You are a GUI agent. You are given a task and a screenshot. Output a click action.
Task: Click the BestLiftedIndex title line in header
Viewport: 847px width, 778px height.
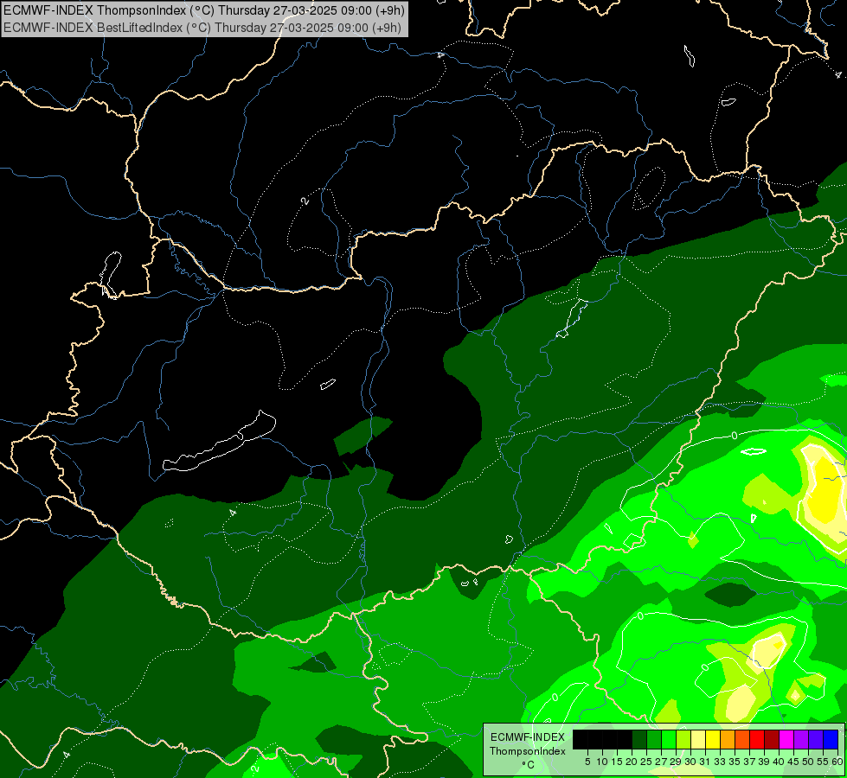[202, 28]
